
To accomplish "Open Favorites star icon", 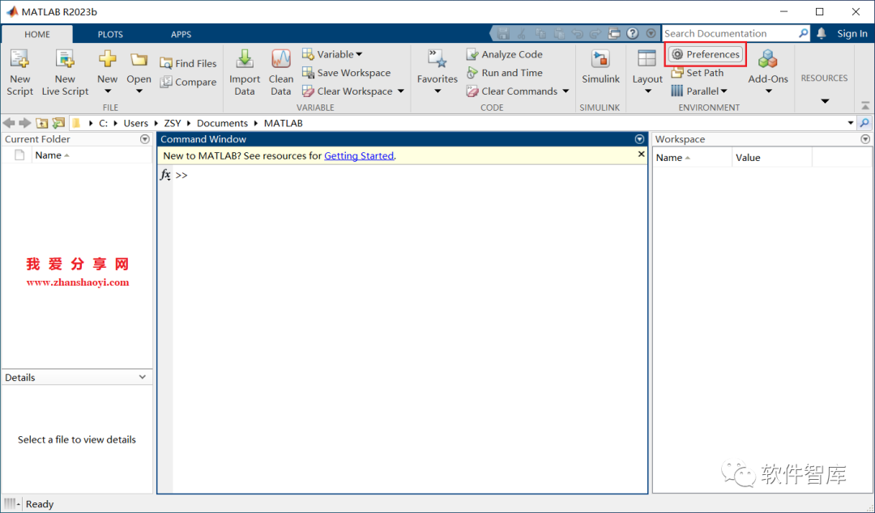I will tap(437, 58).
